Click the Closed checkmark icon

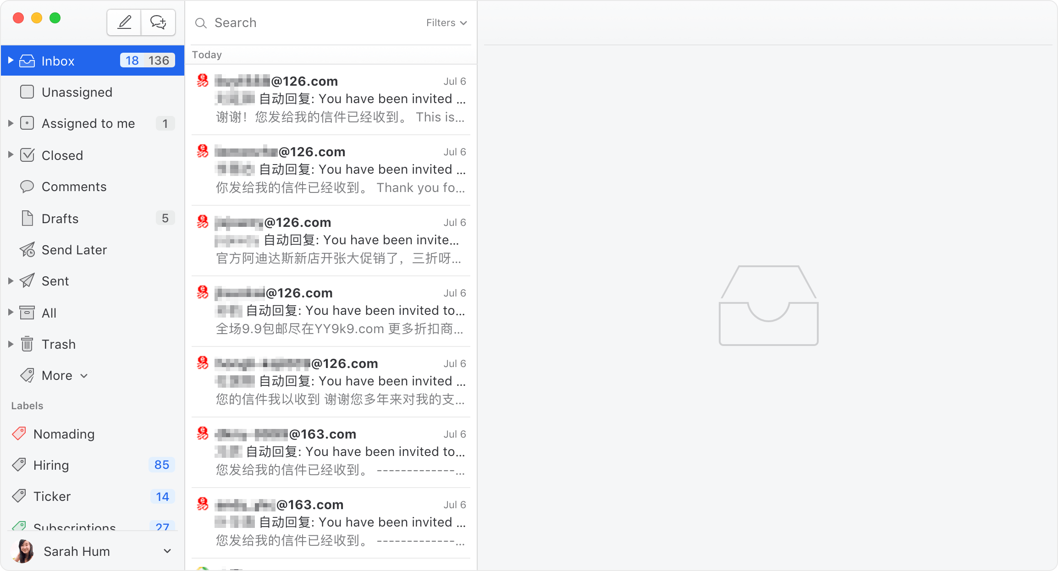point(28,155)
